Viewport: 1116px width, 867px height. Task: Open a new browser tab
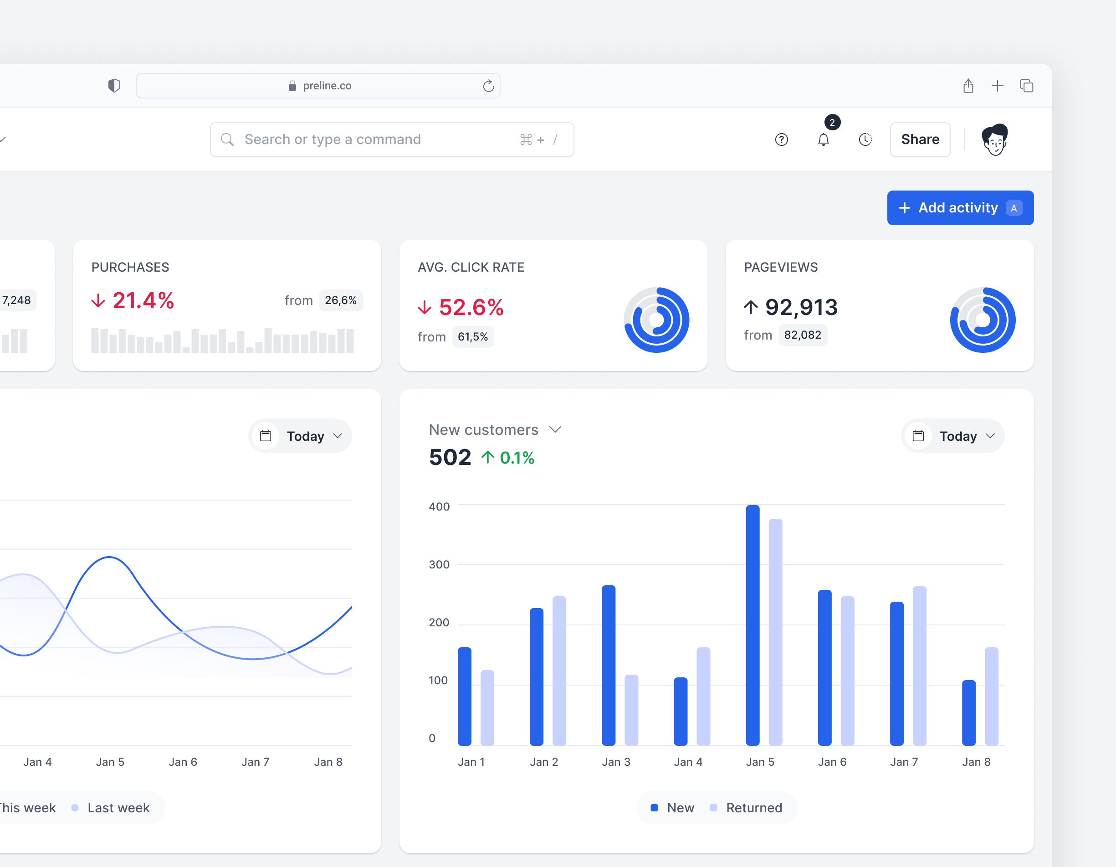pos(997,85)
